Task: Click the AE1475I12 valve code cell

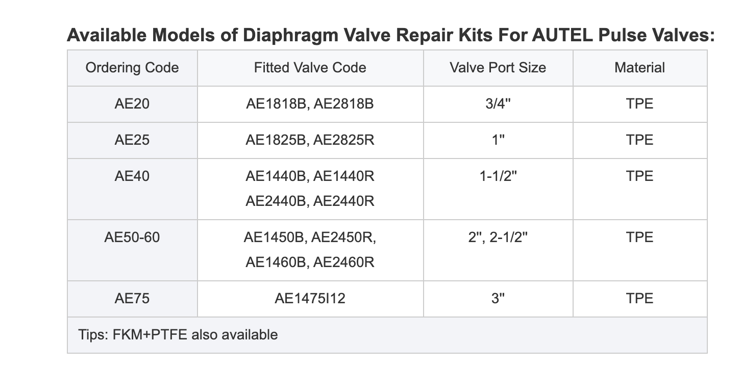Action: pos(310,299)
